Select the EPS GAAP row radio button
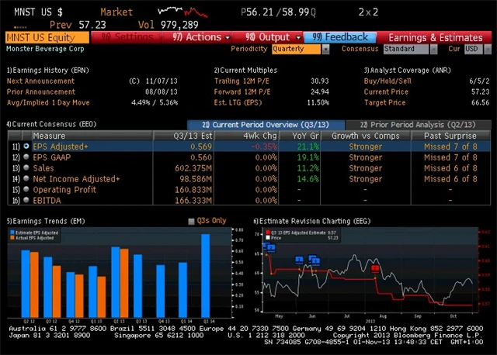This screenshot has width=497, height=355. (x=26, y=157)
